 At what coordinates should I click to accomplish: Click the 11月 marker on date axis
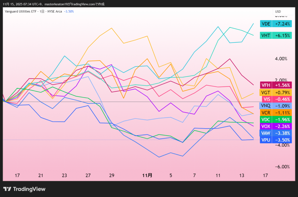tap(147, 175)
